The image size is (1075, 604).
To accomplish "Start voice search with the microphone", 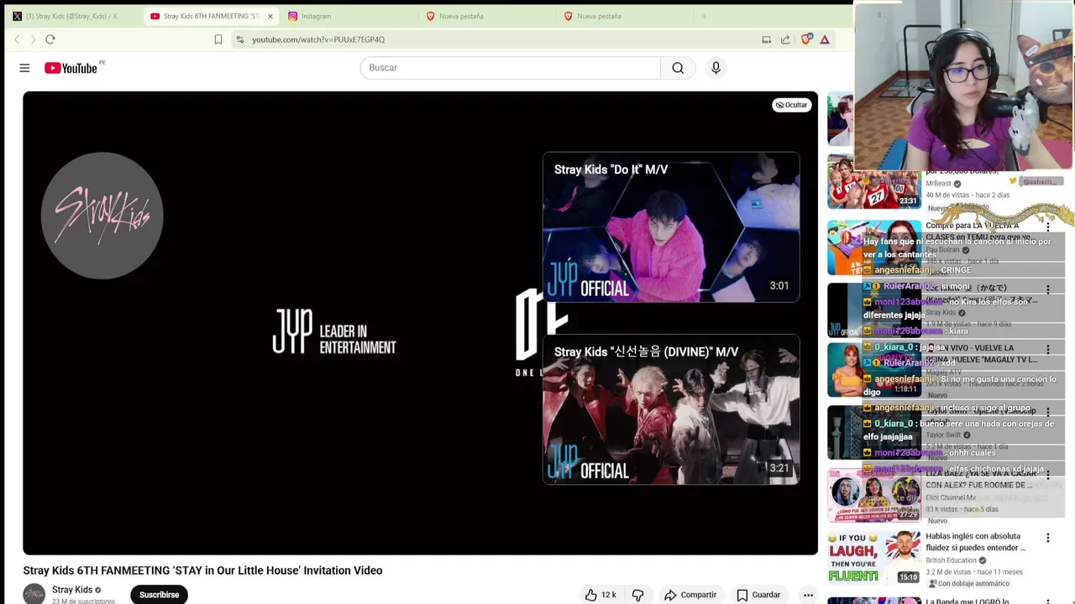I will (716, 68).
